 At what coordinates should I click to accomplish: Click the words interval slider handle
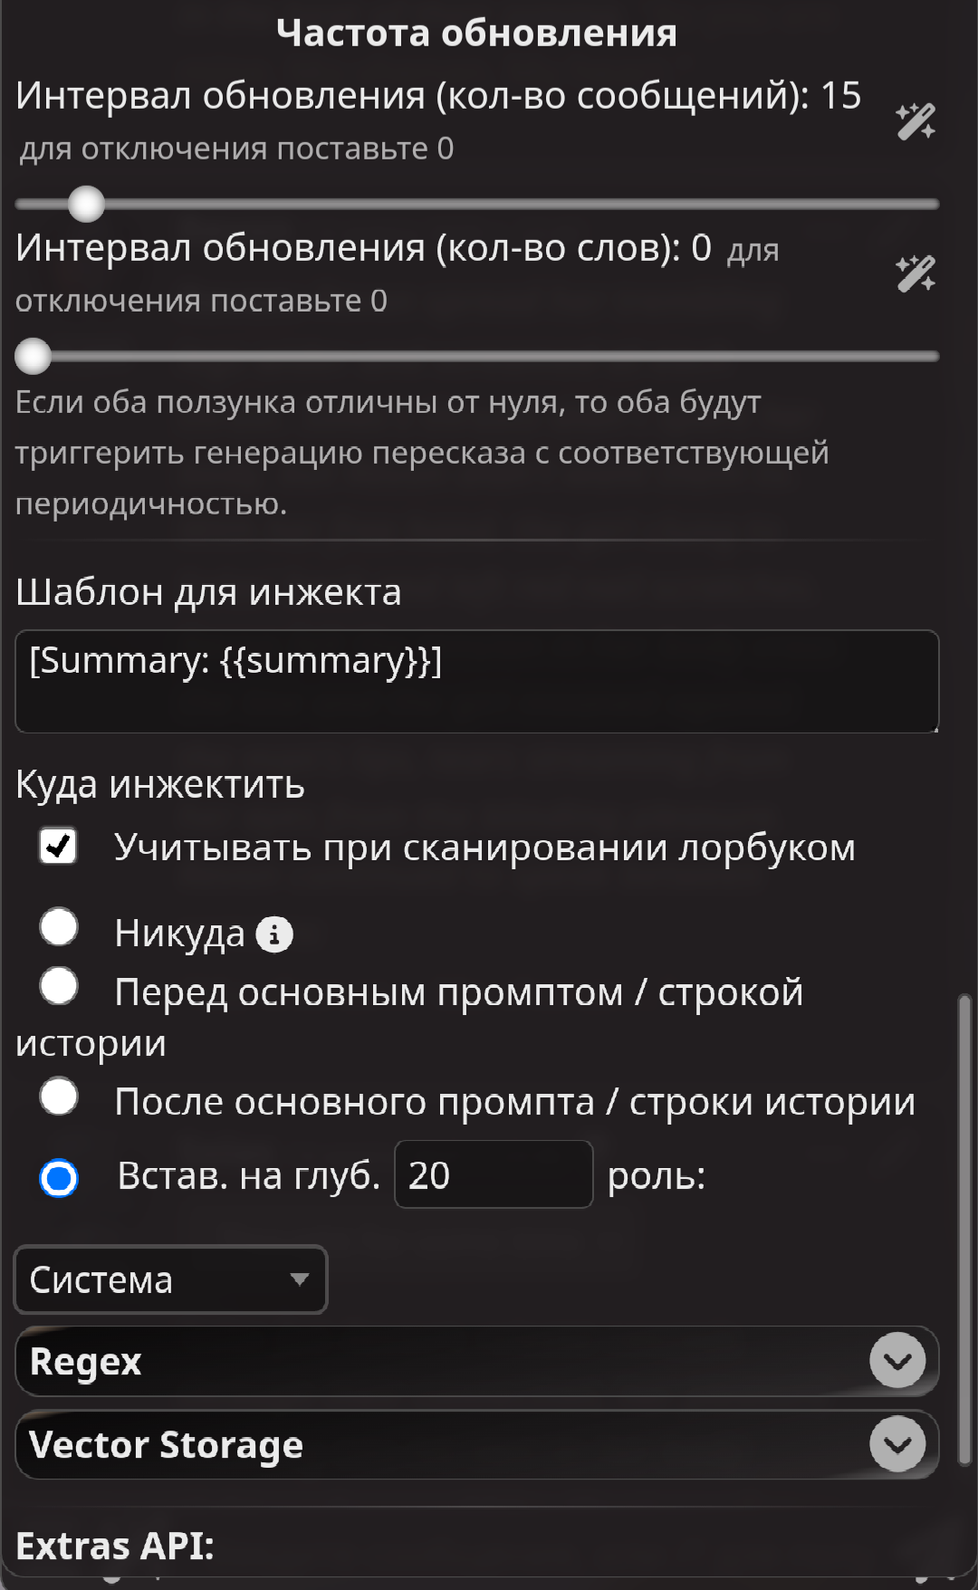tap(34, 356)
